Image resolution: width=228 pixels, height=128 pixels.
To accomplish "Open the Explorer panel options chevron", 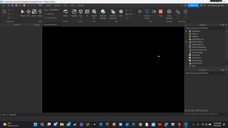I will pyautogui.click(x=221, y=25).
